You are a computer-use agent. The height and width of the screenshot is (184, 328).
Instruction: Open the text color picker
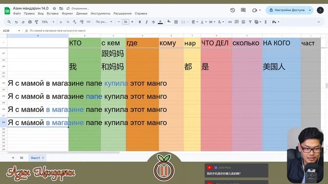click(160, 22)
